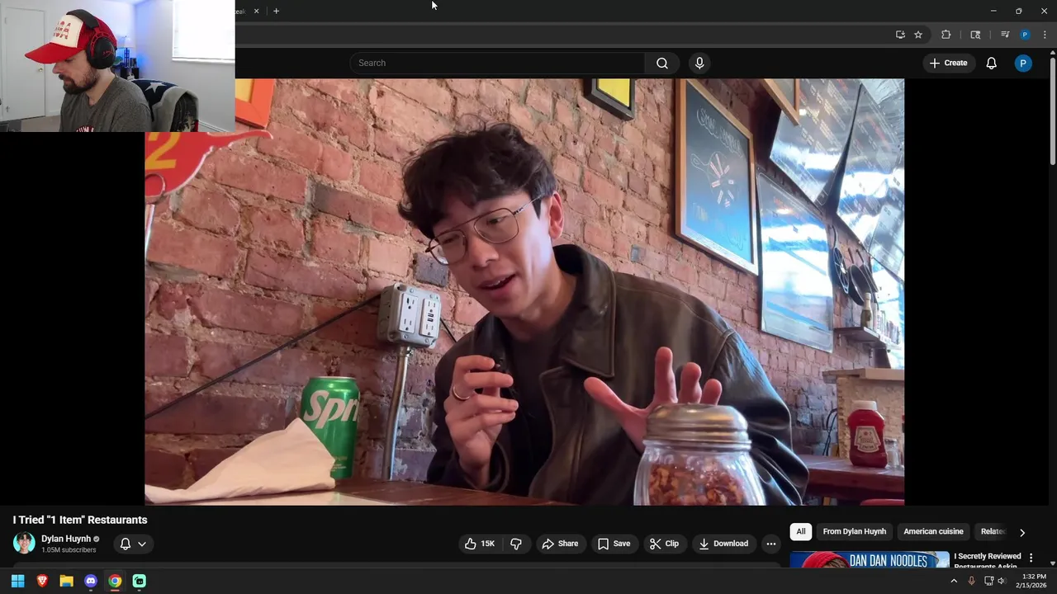This screenshot has width=1057, height=594.
Task: Show hidden system tray icons
Action: (954, 581)
